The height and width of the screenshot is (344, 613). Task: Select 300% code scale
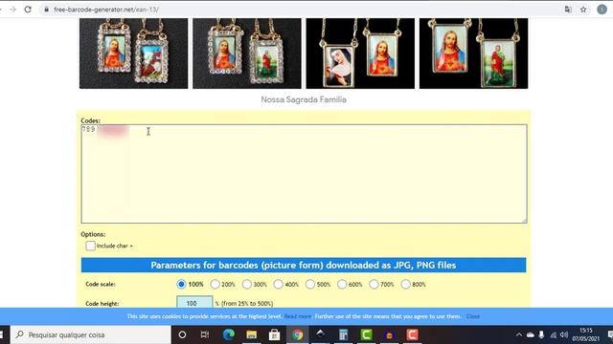[247, 285]
